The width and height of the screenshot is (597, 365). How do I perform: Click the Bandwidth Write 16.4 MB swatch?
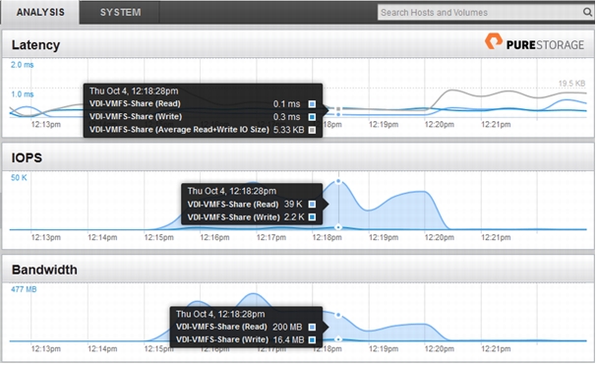(x=312, y=339)
